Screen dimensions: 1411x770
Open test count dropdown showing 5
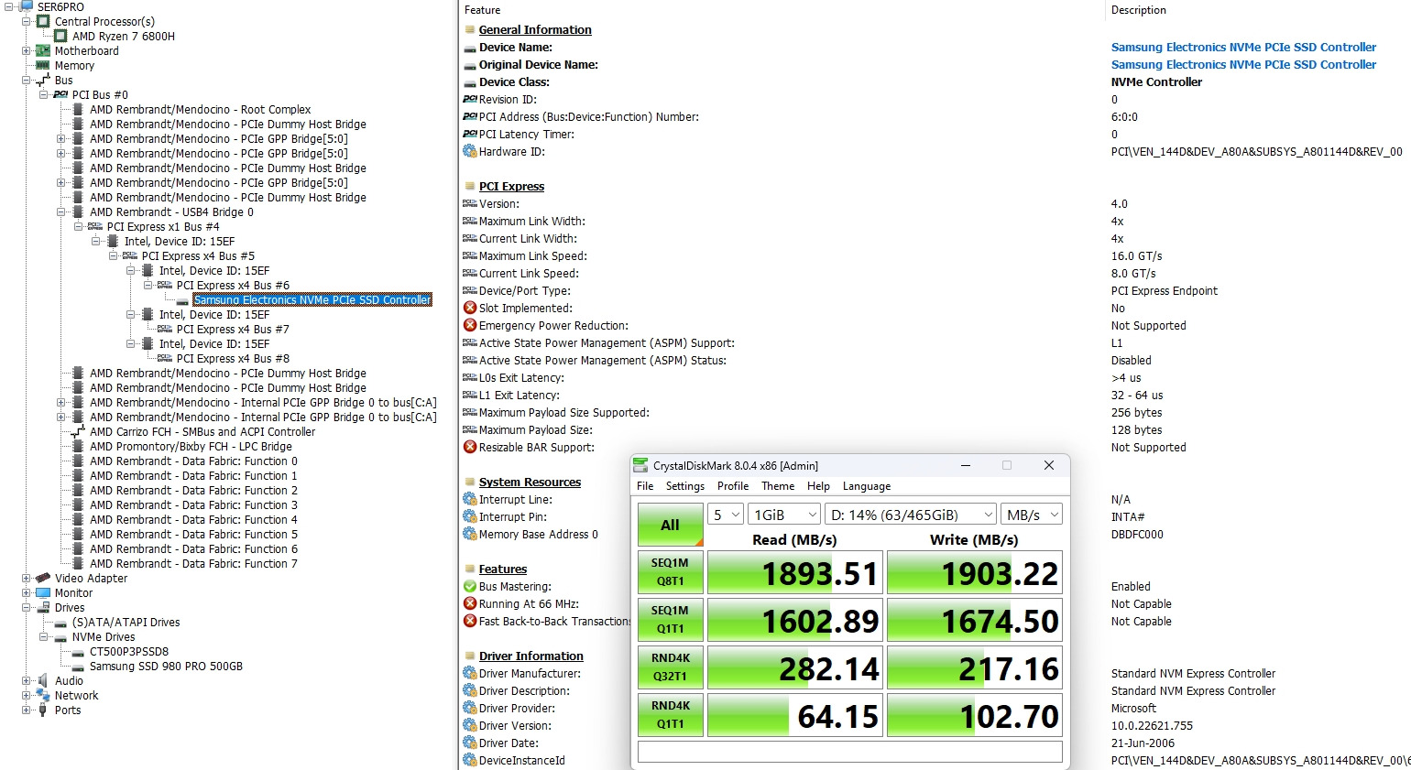pos(727,515)
